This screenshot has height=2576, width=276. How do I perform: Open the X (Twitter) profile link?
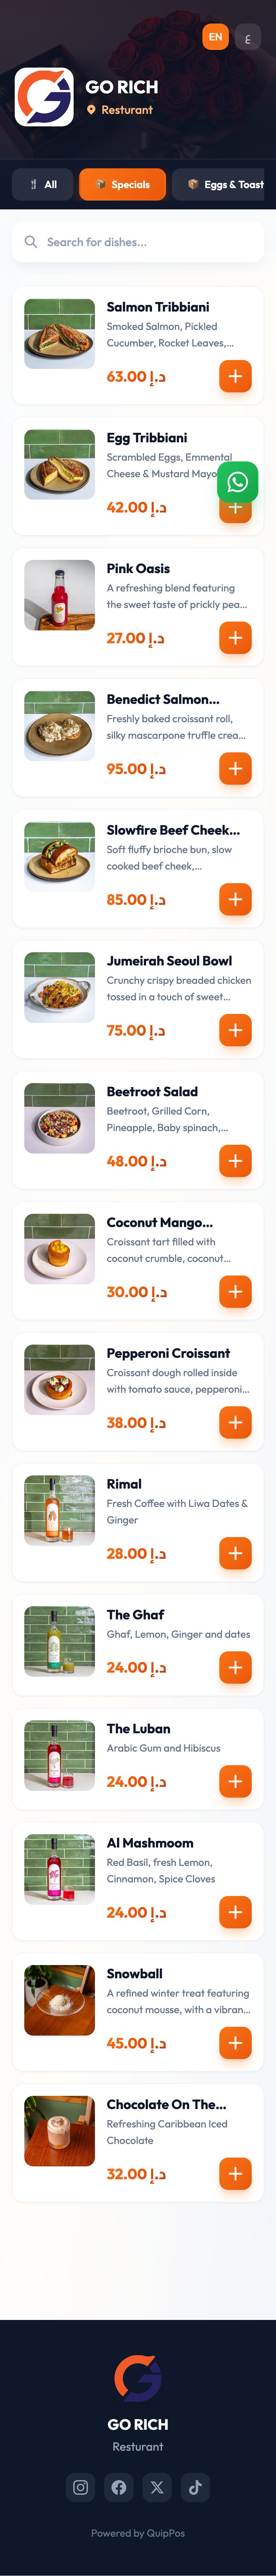(x=157, y=2487)
